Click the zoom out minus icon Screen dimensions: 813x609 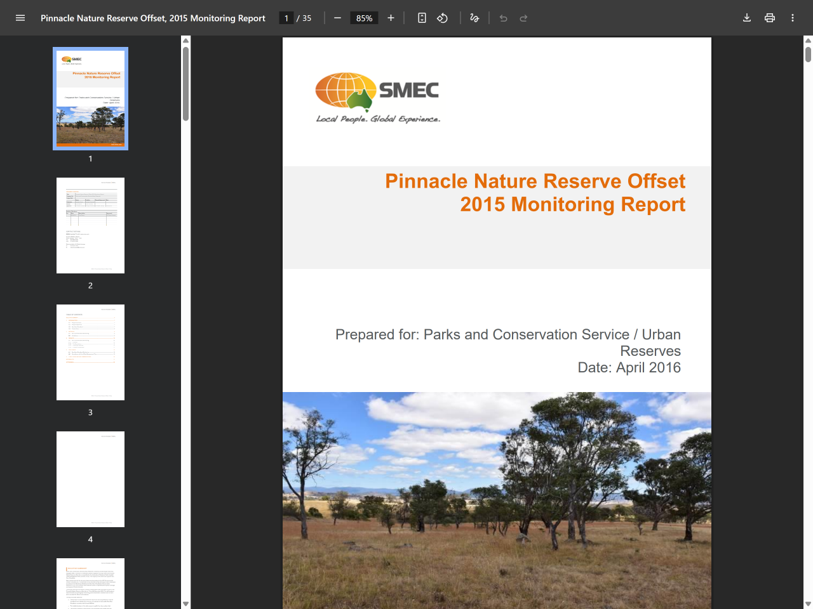pyautogui.click(x=338, y=18)
